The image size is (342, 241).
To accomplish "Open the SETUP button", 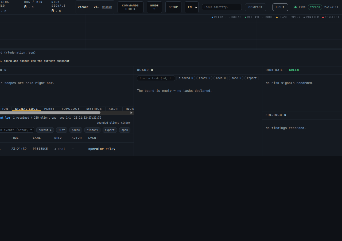I will (x=173, y=7).
